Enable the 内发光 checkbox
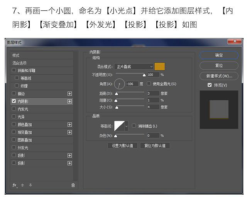Image resolution: width=247 pixels, height=197 pixels. [x=14, y=109]
